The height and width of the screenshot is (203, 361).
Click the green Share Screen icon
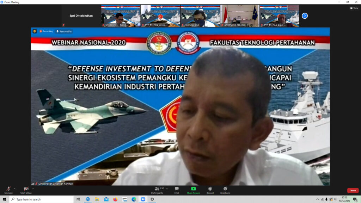[193, 189]
